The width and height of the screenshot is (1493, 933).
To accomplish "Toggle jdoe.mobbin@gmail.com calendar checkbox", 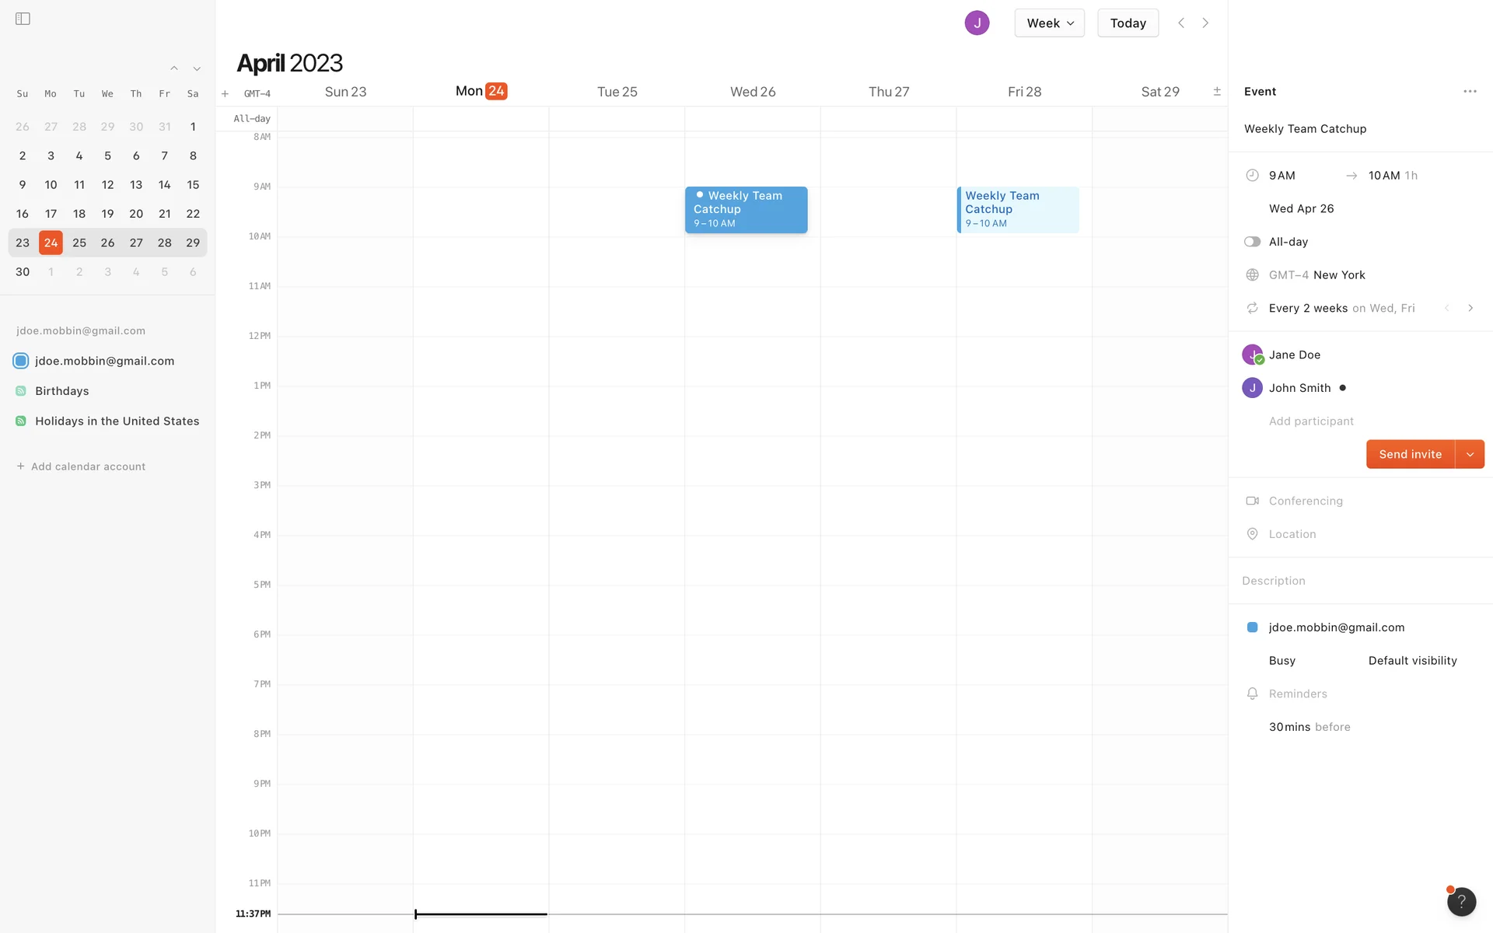I will (x=21, y=361).
